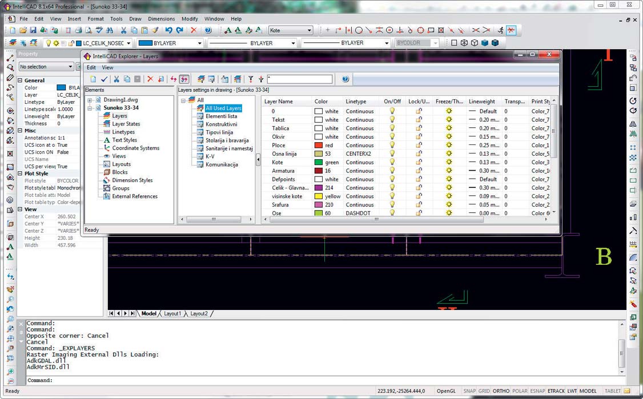Viewport: 643px width, 399px height.
Task: Open the File menu
Action: 24,19
